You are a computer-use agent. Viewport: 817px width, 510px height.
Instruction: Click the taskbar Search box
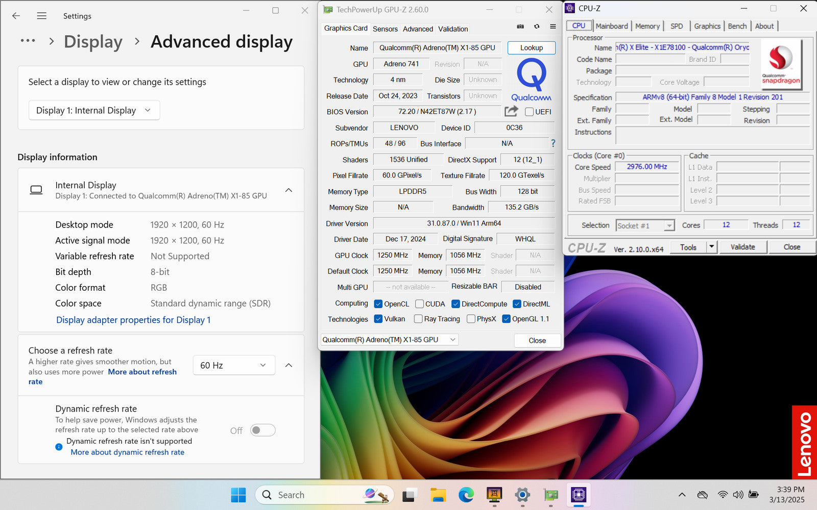(325, 495)
